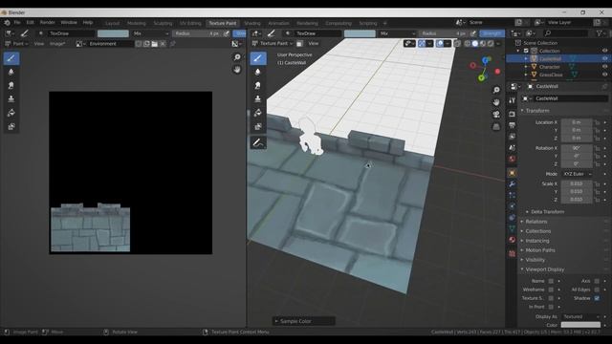Hide the Collection with its eye icon
The width and height of the screenshot is (612, 344).
click(604, 51)
